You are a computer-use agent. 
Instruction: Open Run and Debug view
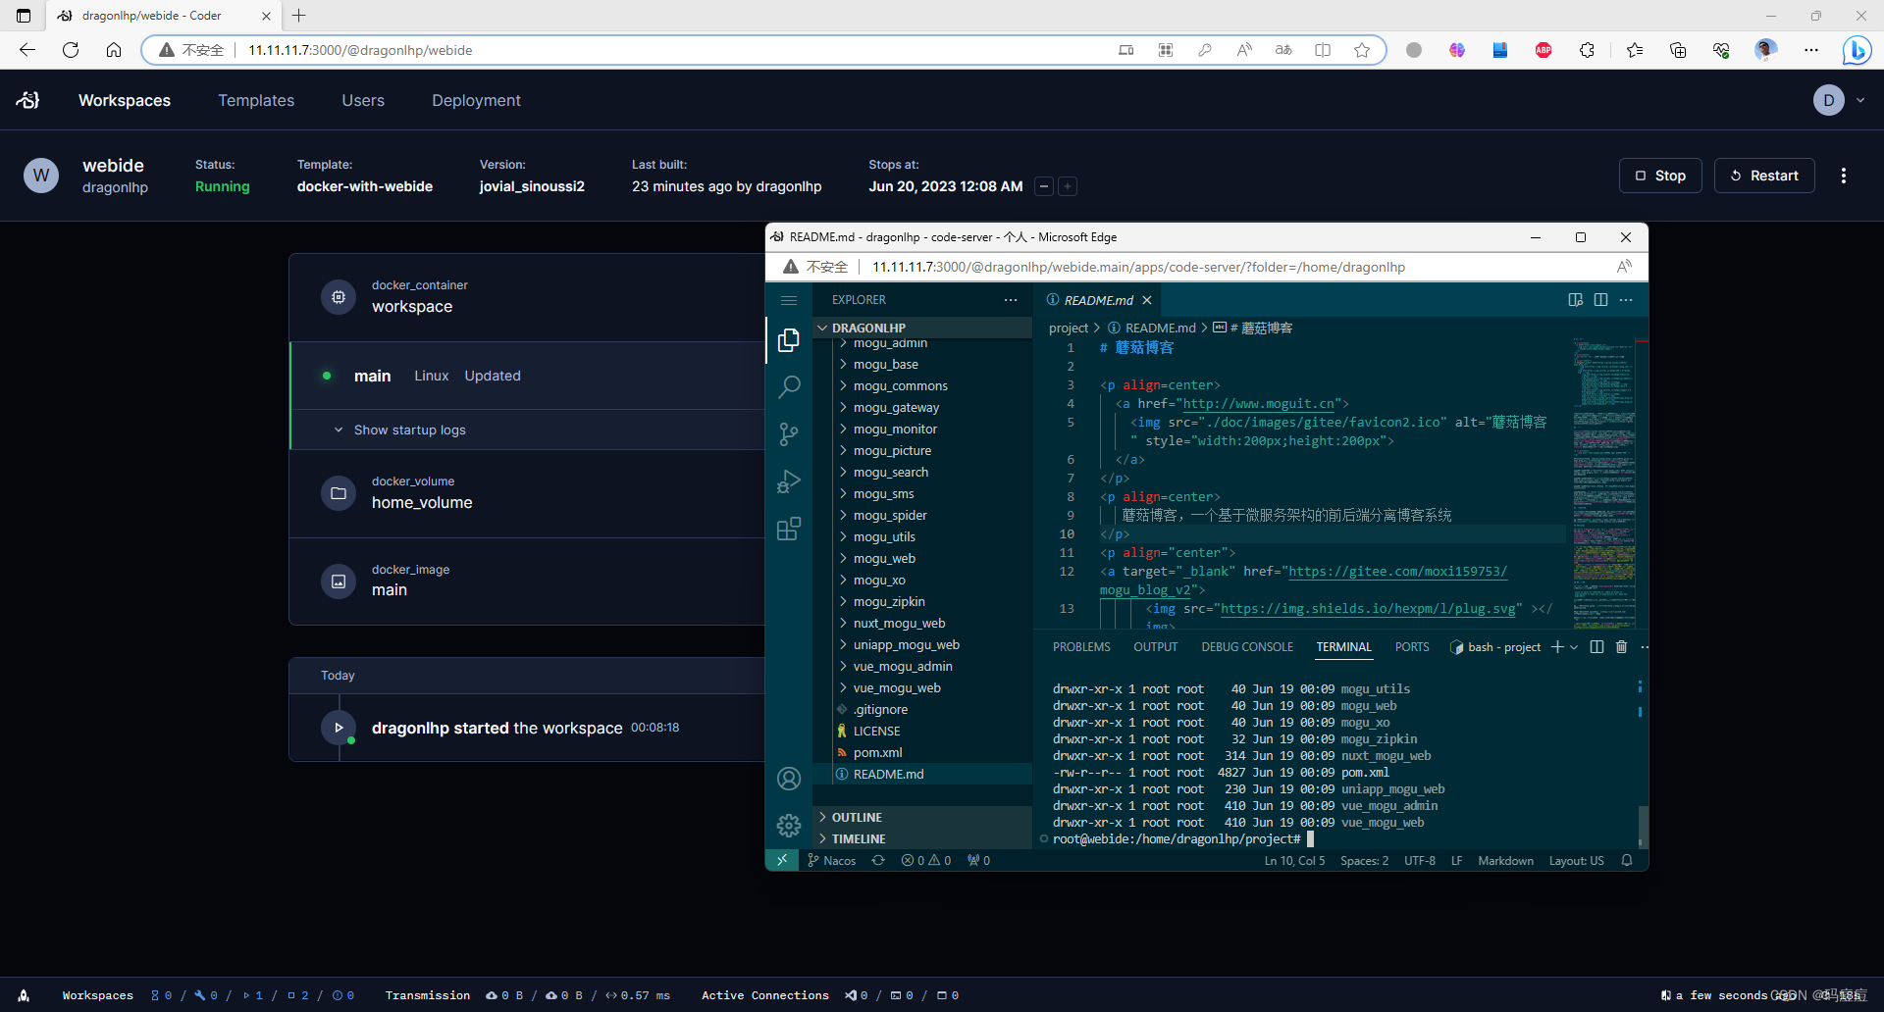click(x=789, y=481)
